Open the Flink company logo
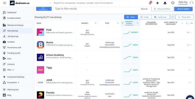Image resolution: width=195 pixels, height=99 pixels. [40, 32]
